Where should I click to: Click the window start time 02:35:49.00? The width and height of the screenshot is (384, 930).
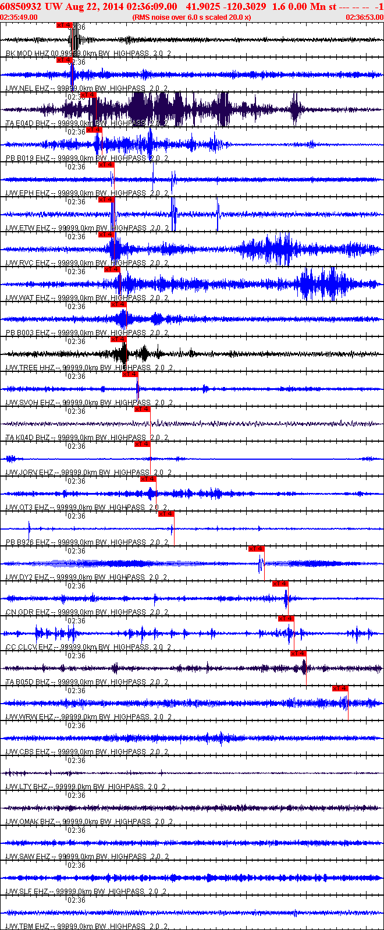19,17
